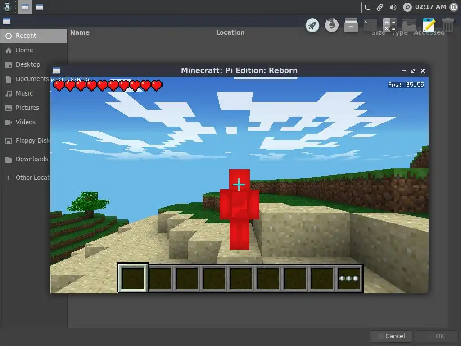Select the highlighted first hotbar slot
The image size is (461, 346).
[x=133, y=278]
